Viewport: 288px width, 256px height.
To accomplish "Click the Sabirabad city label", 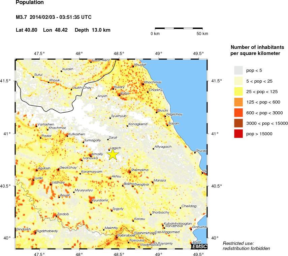I will pos(126,235).
